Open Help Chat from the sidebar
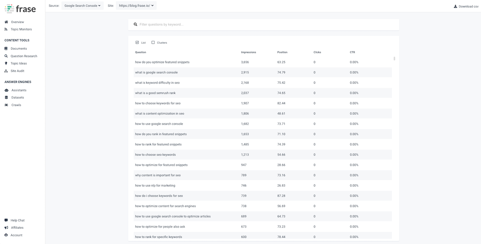 [18, 220]
